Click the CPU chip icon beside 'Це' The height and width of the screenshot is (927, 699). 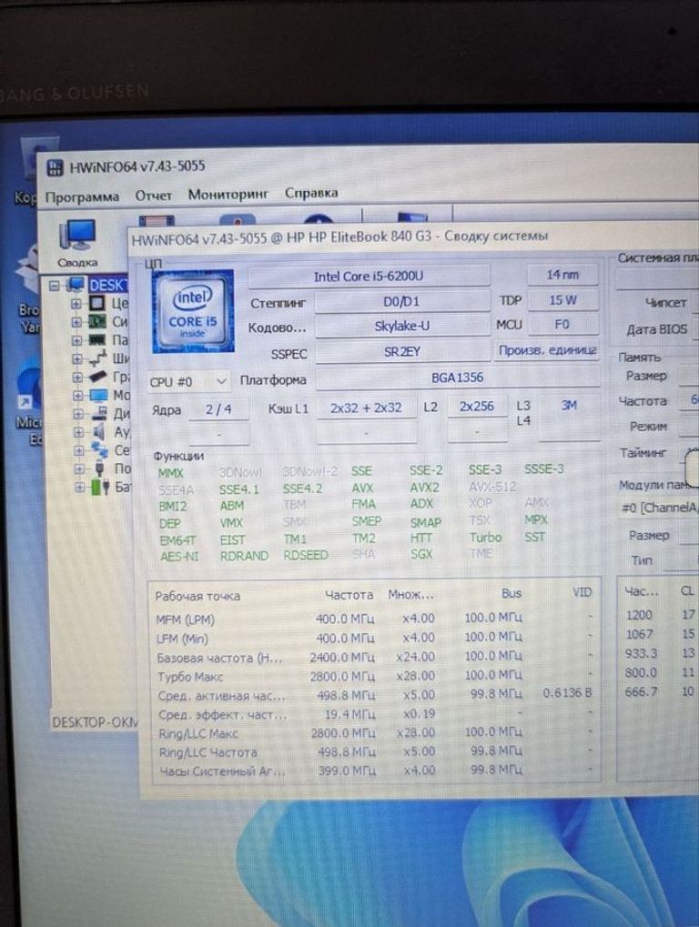[x=97, y=304]
